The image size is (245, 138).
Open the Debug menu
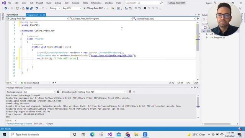point(58,3)
